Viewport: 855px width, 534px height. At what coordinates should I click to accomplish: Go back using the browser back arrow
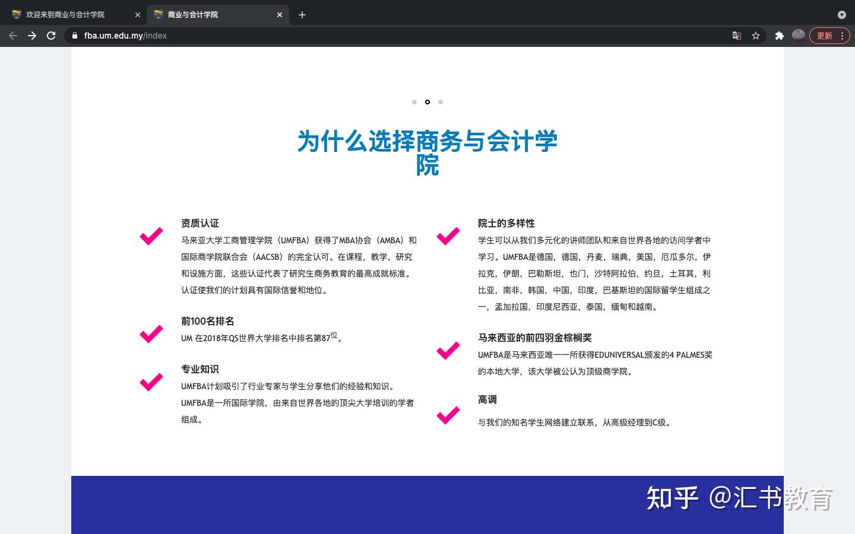tap(13, 36)
